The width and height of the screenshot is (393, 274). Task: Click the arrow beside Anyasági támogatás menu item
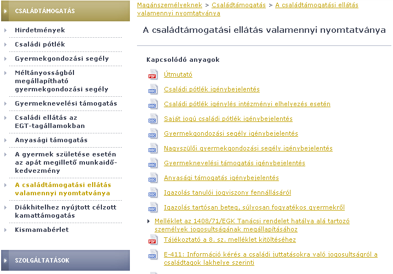point(5,140)
